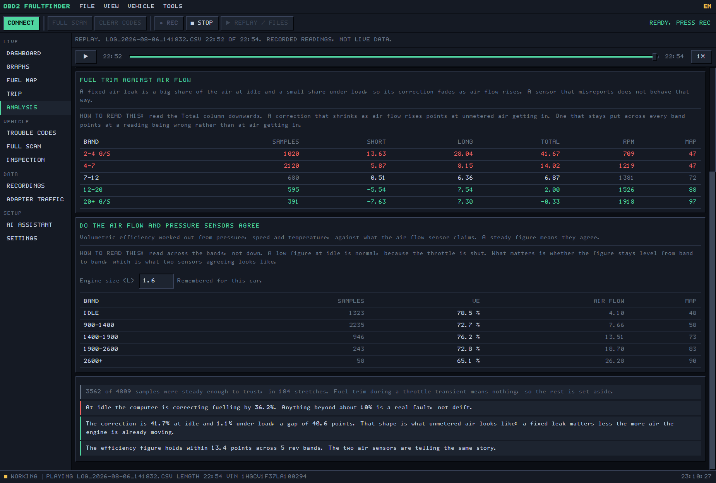716x483 pixels.
Task: Click the Clear Codes toolbar button
Action: 120,23
